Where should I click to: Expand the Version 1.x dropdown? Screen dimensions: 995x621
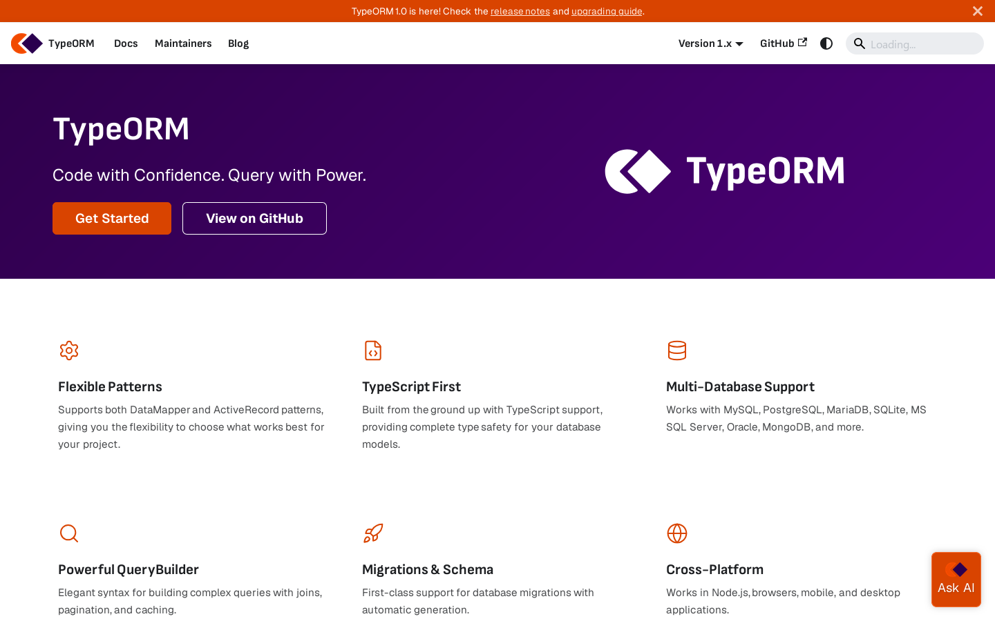pyautogui.click(x=711, y=43)
